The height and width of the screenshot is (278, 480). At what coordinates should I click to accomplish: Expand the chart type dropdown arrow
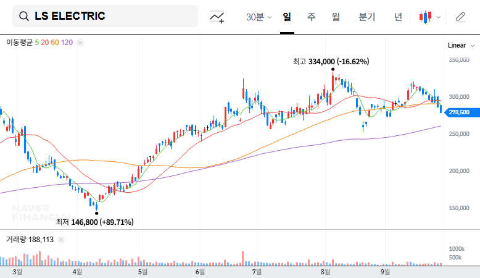click(439, 17)
